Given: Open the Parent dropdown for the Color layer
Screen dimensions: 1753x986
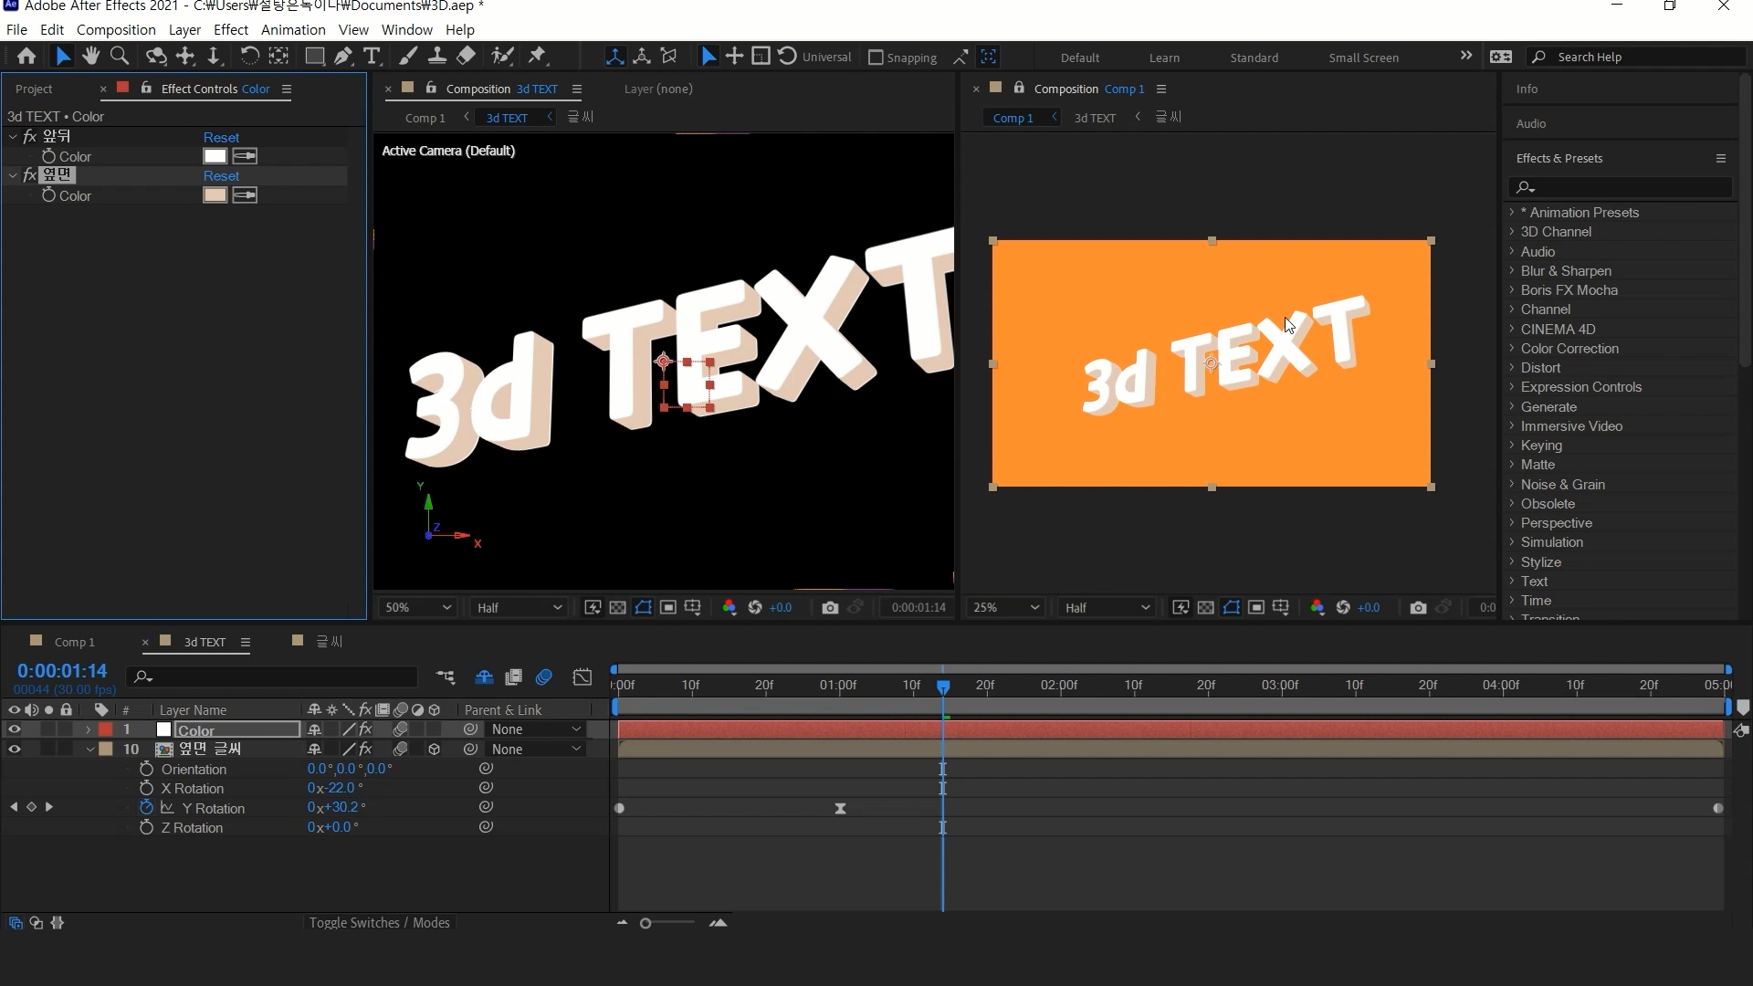Looking at the screenshot, I should tap(535, 729).
